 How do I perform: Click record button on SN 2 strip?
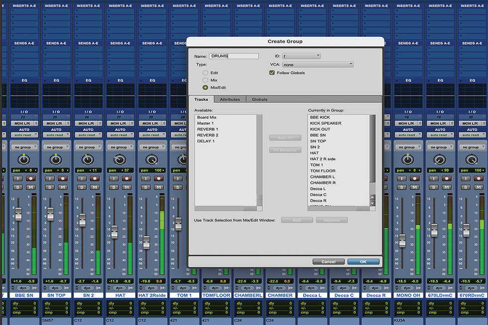[x=95, y=179]
